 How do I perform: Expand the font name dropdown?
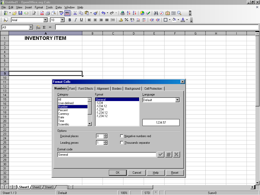tap(45, 20)
